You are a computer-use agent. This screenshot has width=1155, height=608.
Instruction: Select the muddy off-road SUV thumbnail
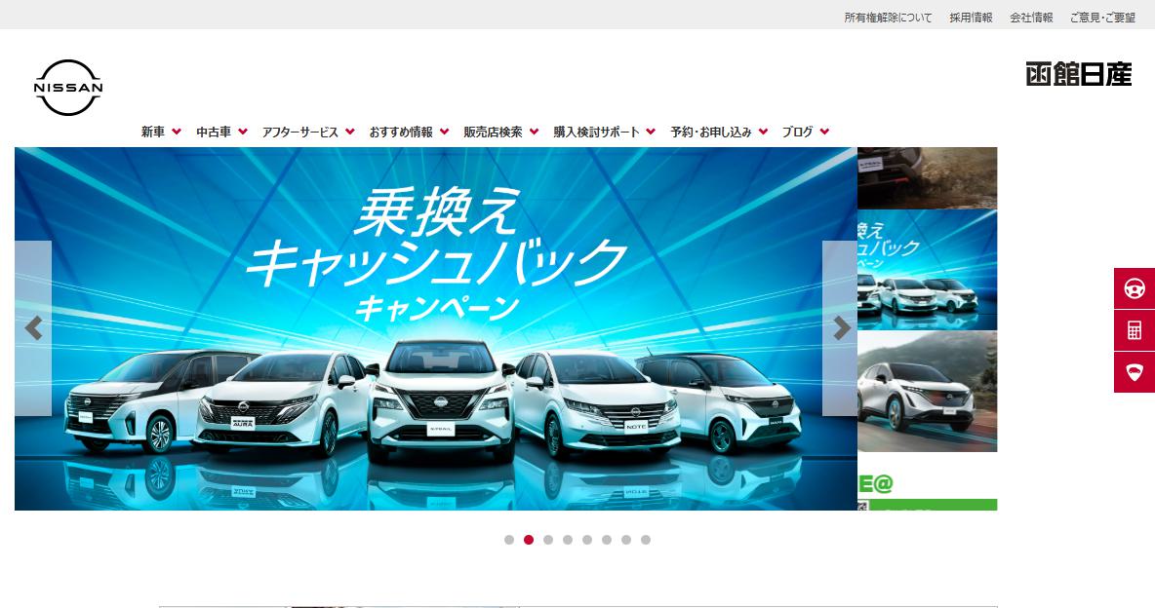coord(928,178)
